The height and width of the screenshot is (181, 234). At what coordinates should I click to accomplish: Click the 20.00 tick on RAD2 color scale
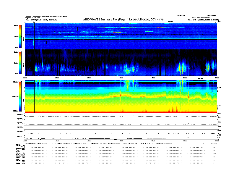click(x=16, y=36)
